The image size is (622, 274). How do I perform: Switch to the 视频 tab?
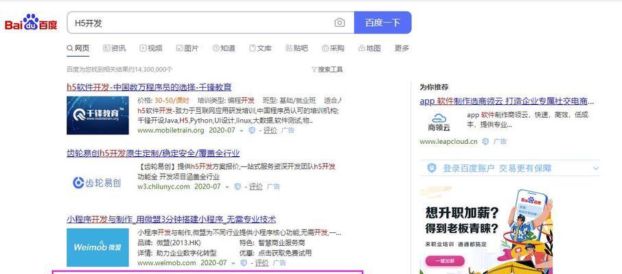[151, 49]
